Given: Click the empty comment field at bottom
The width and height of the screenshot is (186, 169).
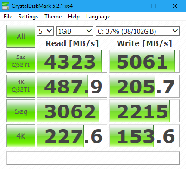Looking at the screenshot, I should pyautogui.click(x=93, y=158).
